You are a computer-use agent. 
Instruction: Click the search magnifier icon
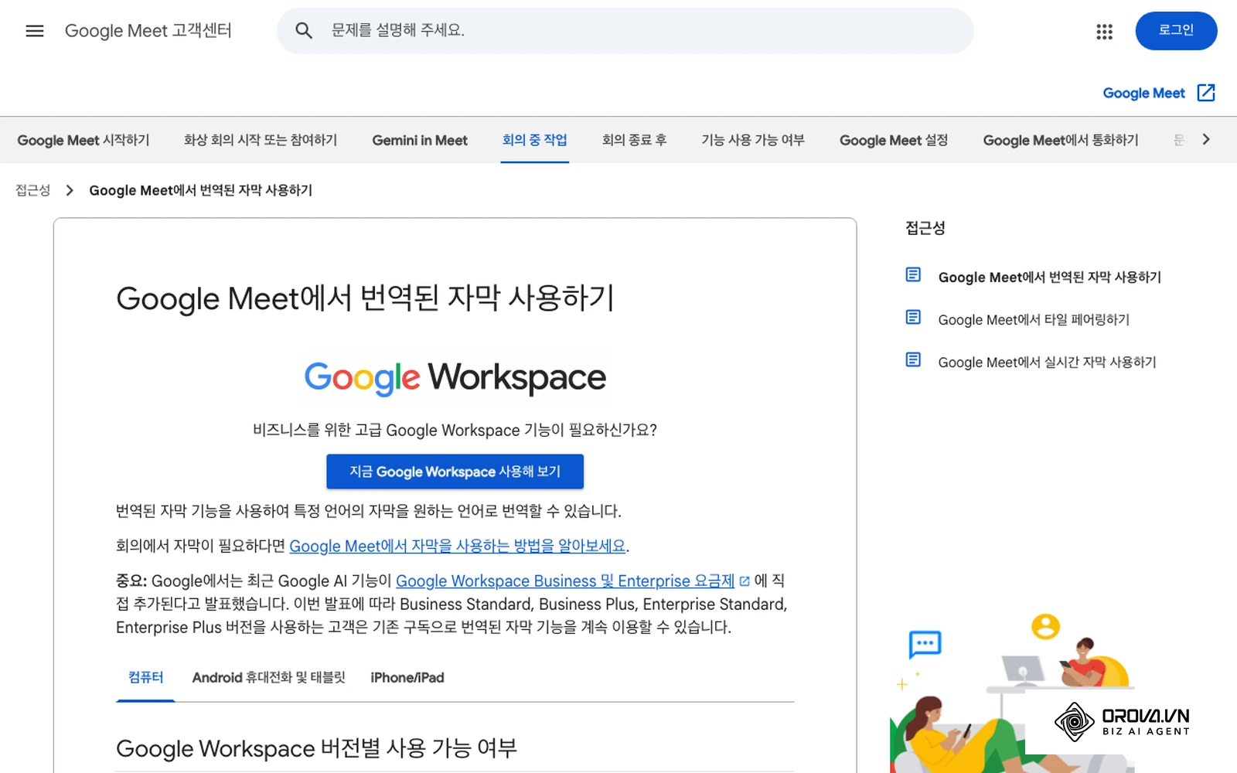click(x=304, y=31)
